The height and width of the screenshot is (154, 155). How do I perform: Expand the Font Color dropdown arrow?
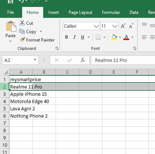(x=132, y=37)
